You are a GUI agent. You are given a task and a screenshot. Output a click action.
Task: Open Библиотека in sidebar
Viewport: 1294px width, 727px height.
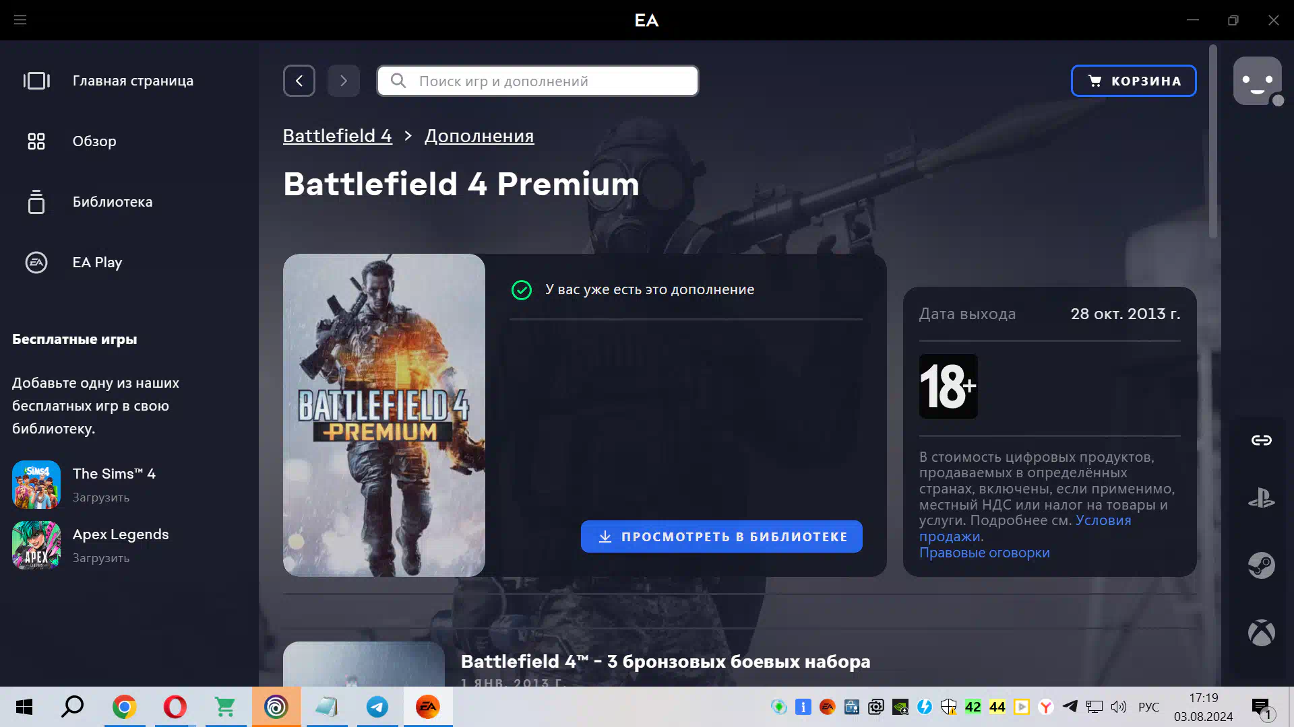click(112, 202)
